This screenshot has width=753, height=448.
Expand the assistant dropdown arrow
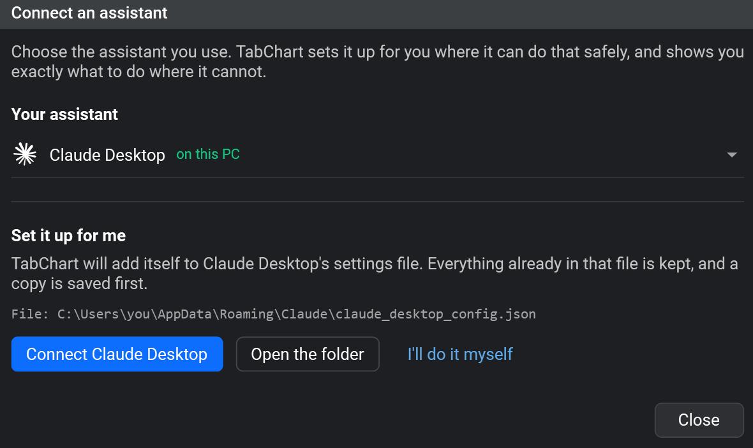point(731,154)
